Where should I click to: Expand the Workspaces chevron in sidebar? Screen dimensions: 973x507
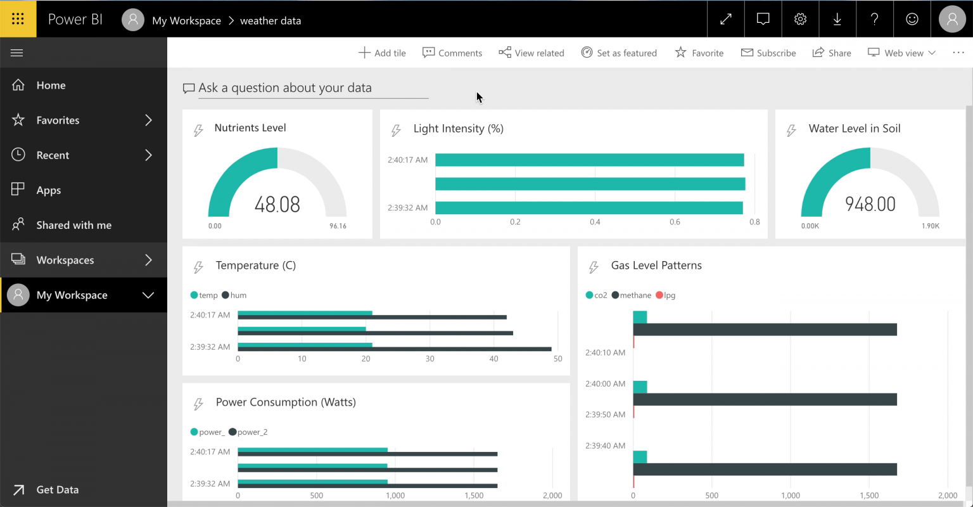(x=148, y=260)
